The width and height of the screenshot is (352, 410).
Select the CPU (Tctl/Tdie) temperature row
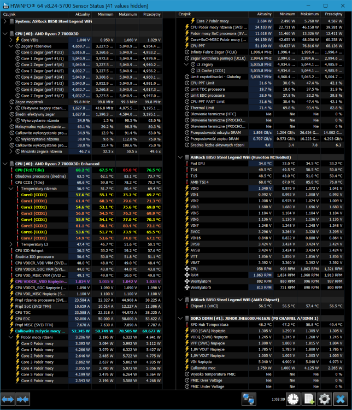point(81,170)
